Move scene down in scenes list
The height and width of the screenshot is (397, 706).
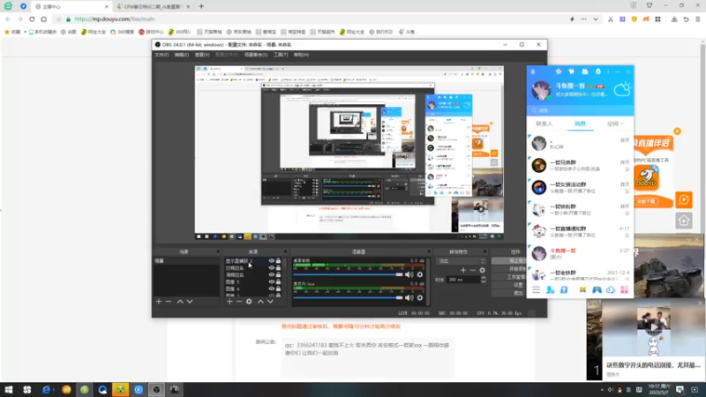[x=190, y=301]
